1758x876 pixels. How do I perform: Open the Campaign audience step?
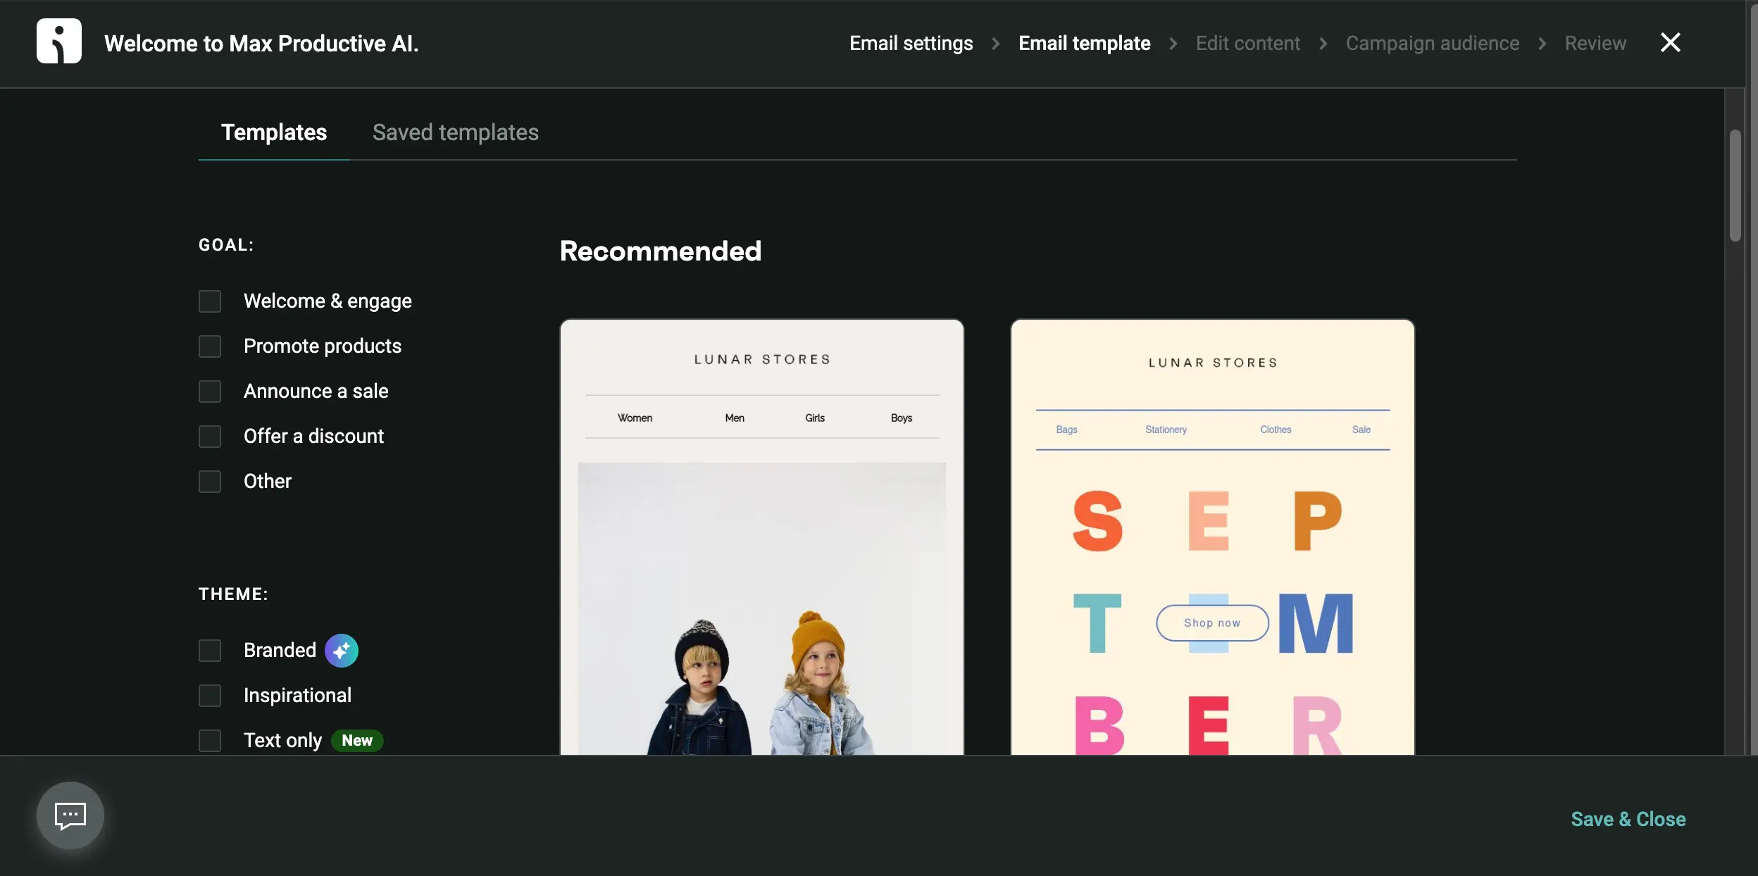click(x=1433, y=43)
